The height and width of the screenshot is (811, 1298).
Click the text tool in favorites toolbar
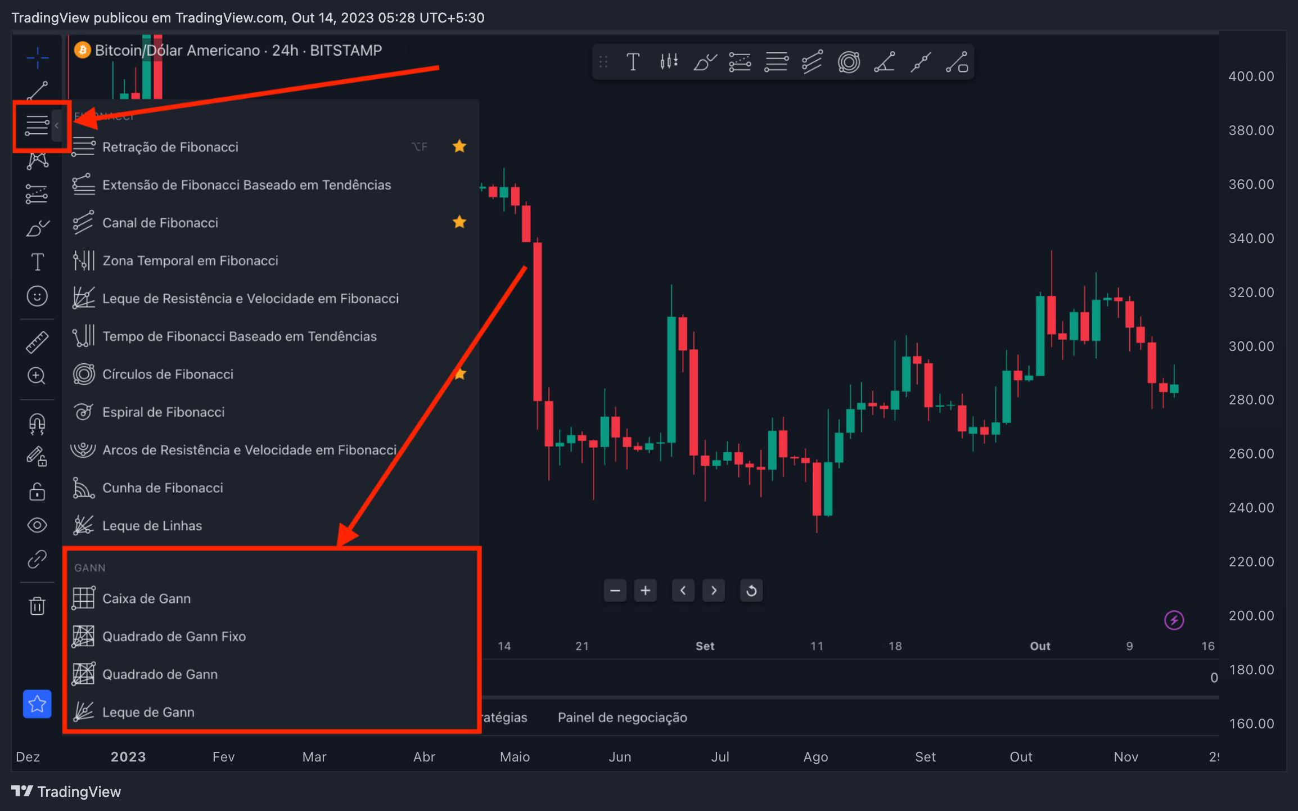point(633,62)
